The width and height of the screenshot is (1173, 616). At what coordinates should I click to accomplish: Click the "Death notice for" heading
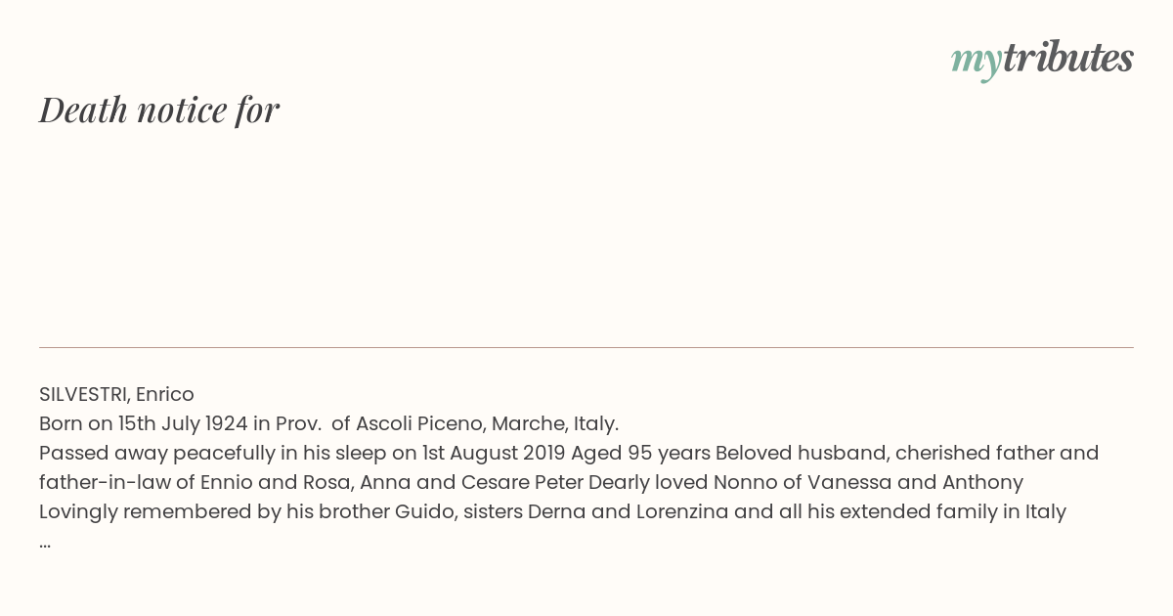pyautogui.click(x=159, y=110)
